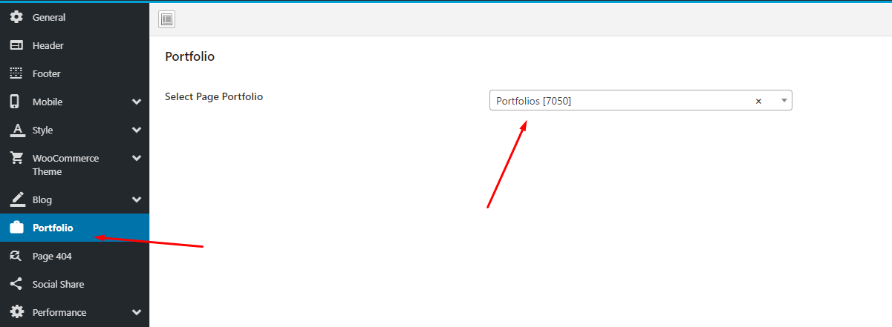
Task: Click the Page 404 search icon
Action: pos(16,256)
